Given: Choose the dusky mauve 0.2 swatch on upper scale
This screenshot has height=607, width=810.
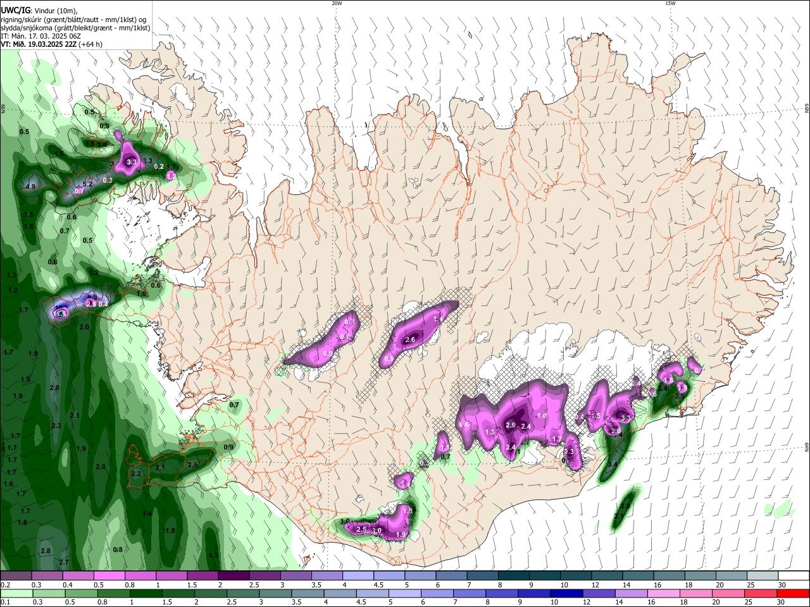Looking at the screenshot, I should point(16,576).
